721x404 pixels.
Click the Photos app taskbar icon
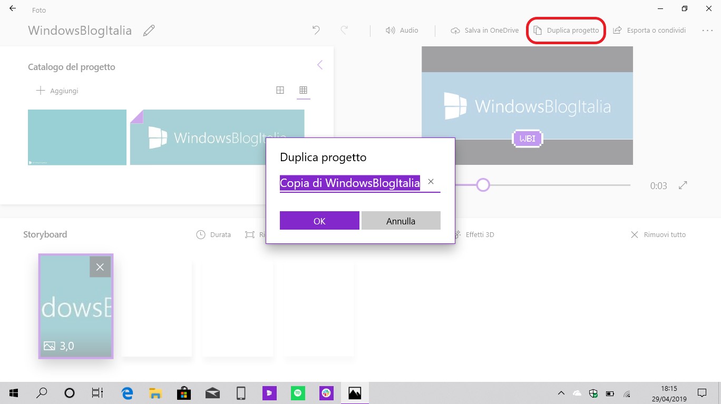click(x=355, y=393)
